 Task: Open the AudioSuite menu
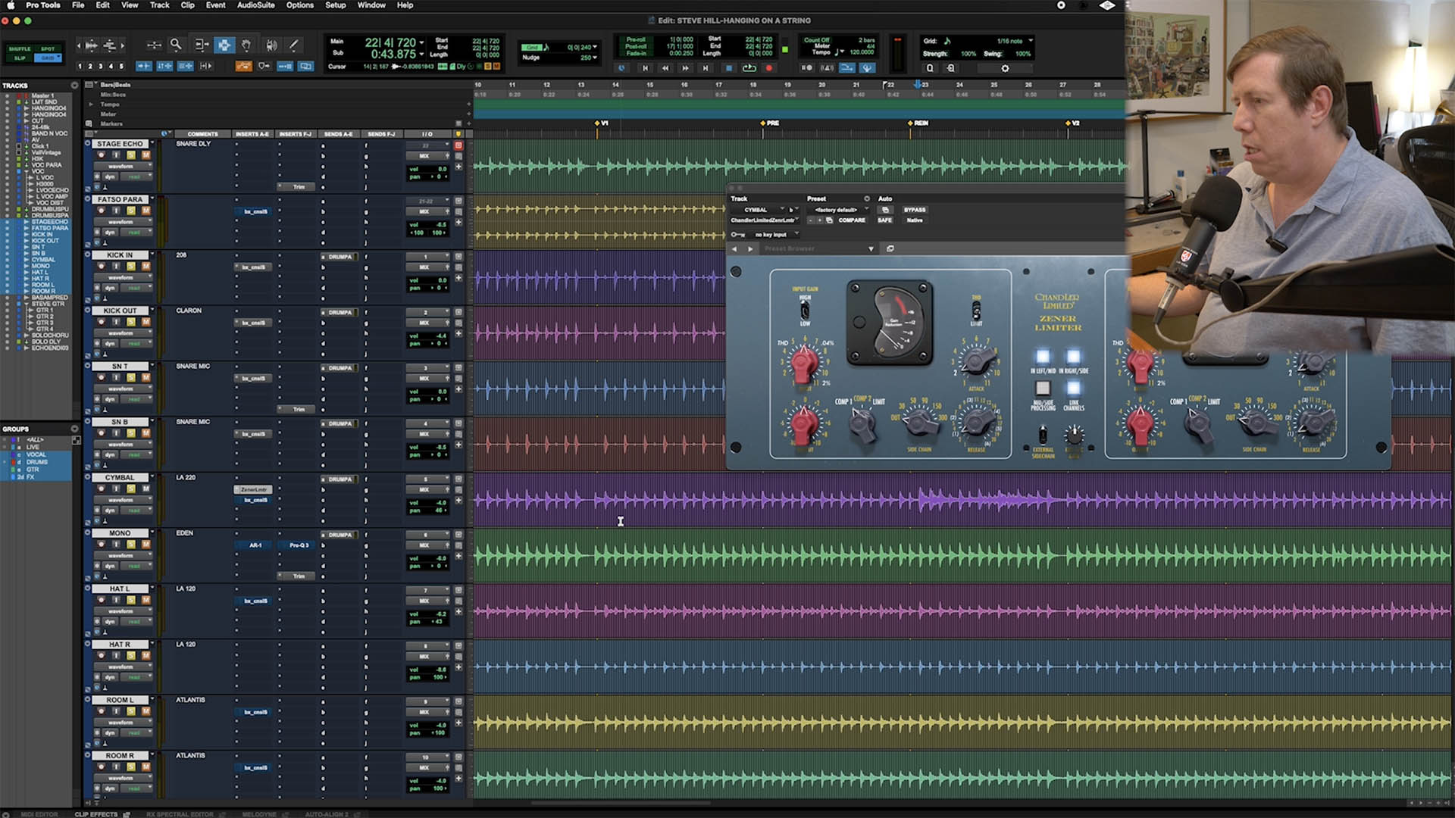(x=255, y=5)
